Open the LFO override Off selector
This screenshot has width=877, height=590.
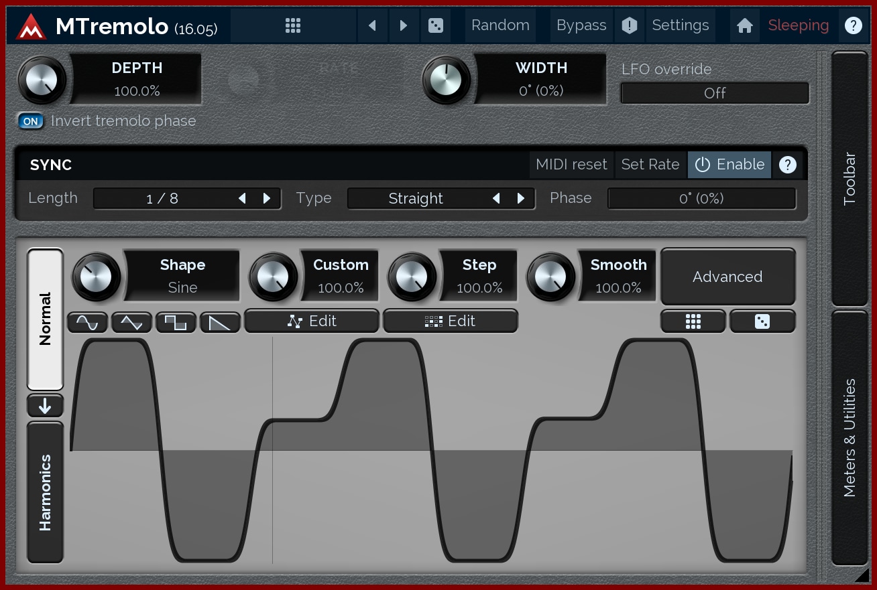click(715, 93)
